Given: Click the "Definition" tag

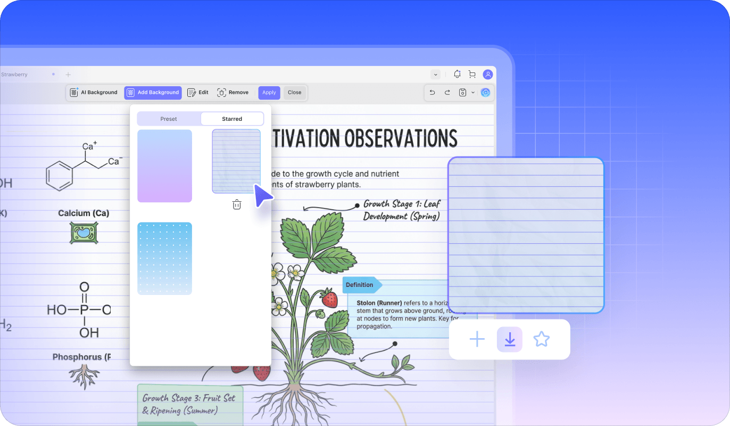Looking at the screenshot, I should pyautogui.click(x=362, y=285).
